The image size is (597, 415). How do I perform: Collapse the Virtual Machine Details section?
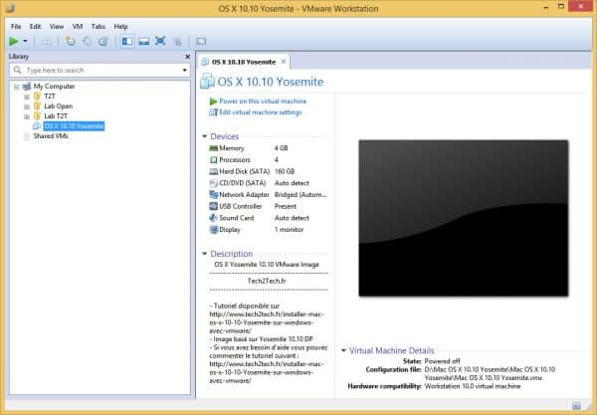pos(343,350)
